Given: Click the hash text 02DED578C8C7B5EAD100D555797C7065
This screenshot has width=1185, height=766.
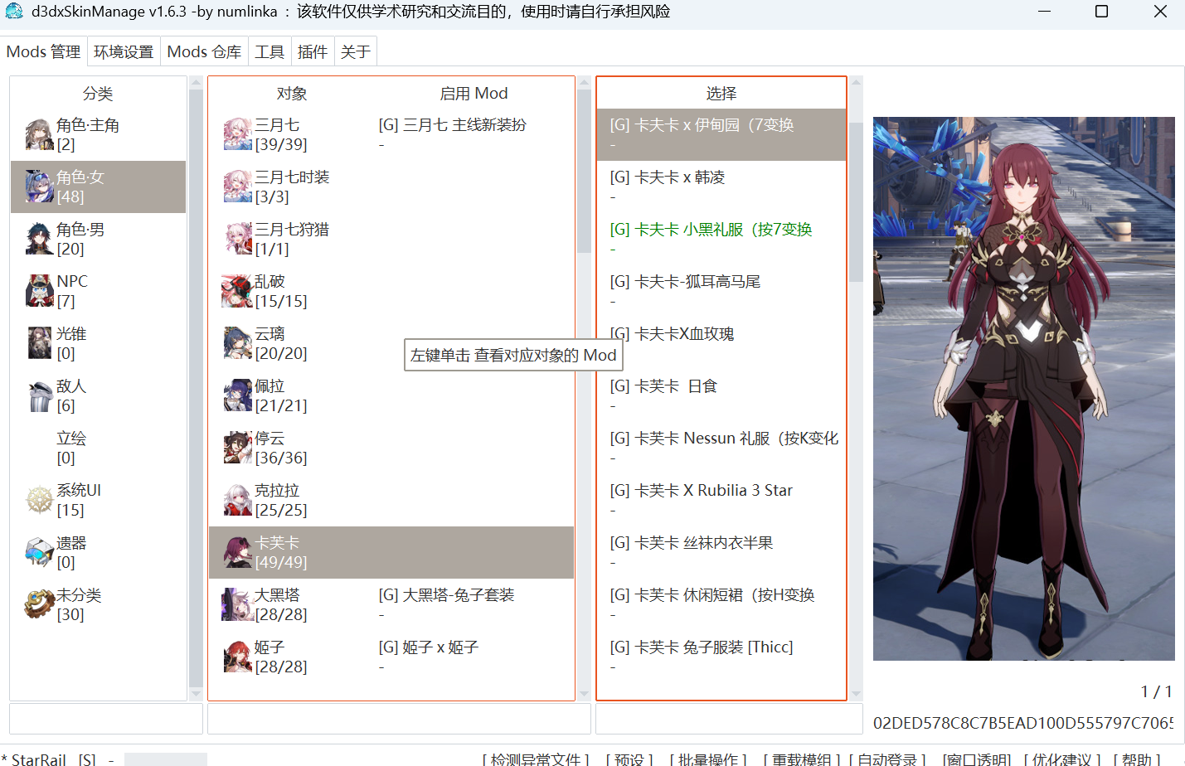Looking at the screenshot, I should coord(1023,723).
